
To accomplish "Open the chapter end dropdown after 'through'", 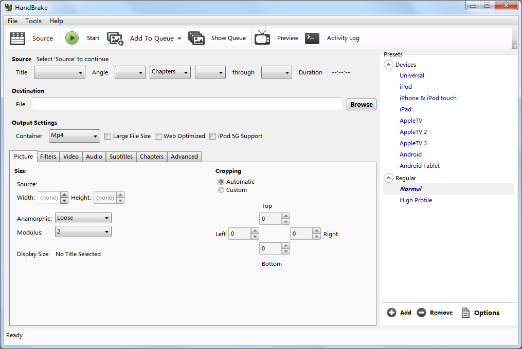I will [277, 72].
